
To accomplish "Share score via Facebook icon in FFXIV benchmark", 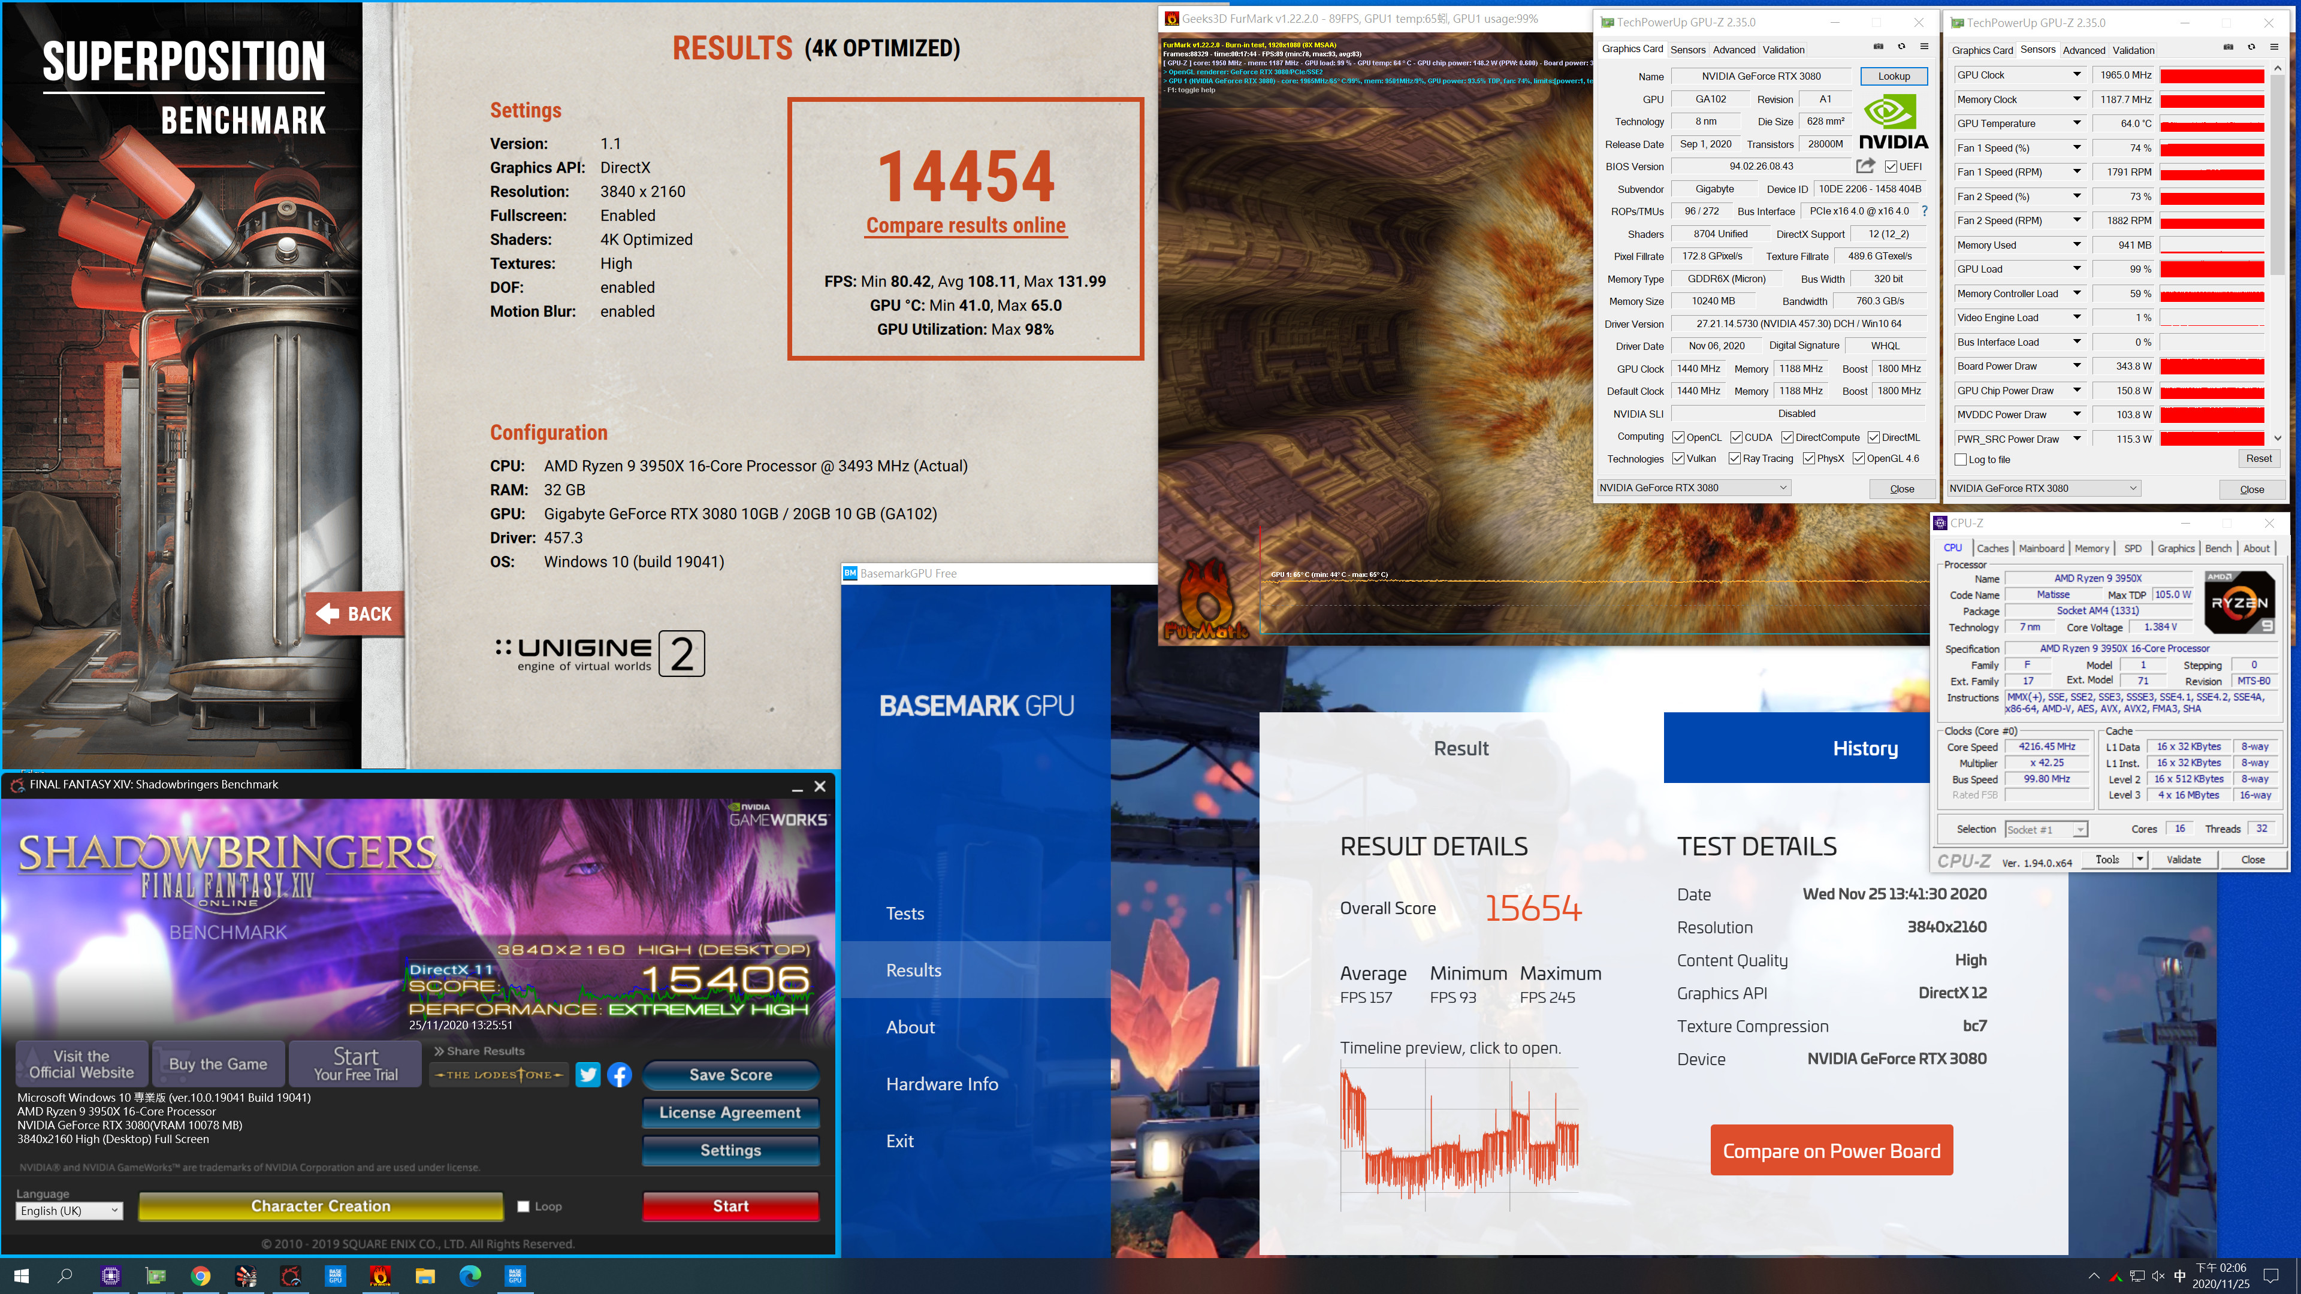I will coord(619,1074).
